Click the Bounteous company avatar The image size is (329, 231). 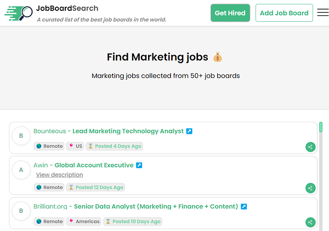click(21, 135)
